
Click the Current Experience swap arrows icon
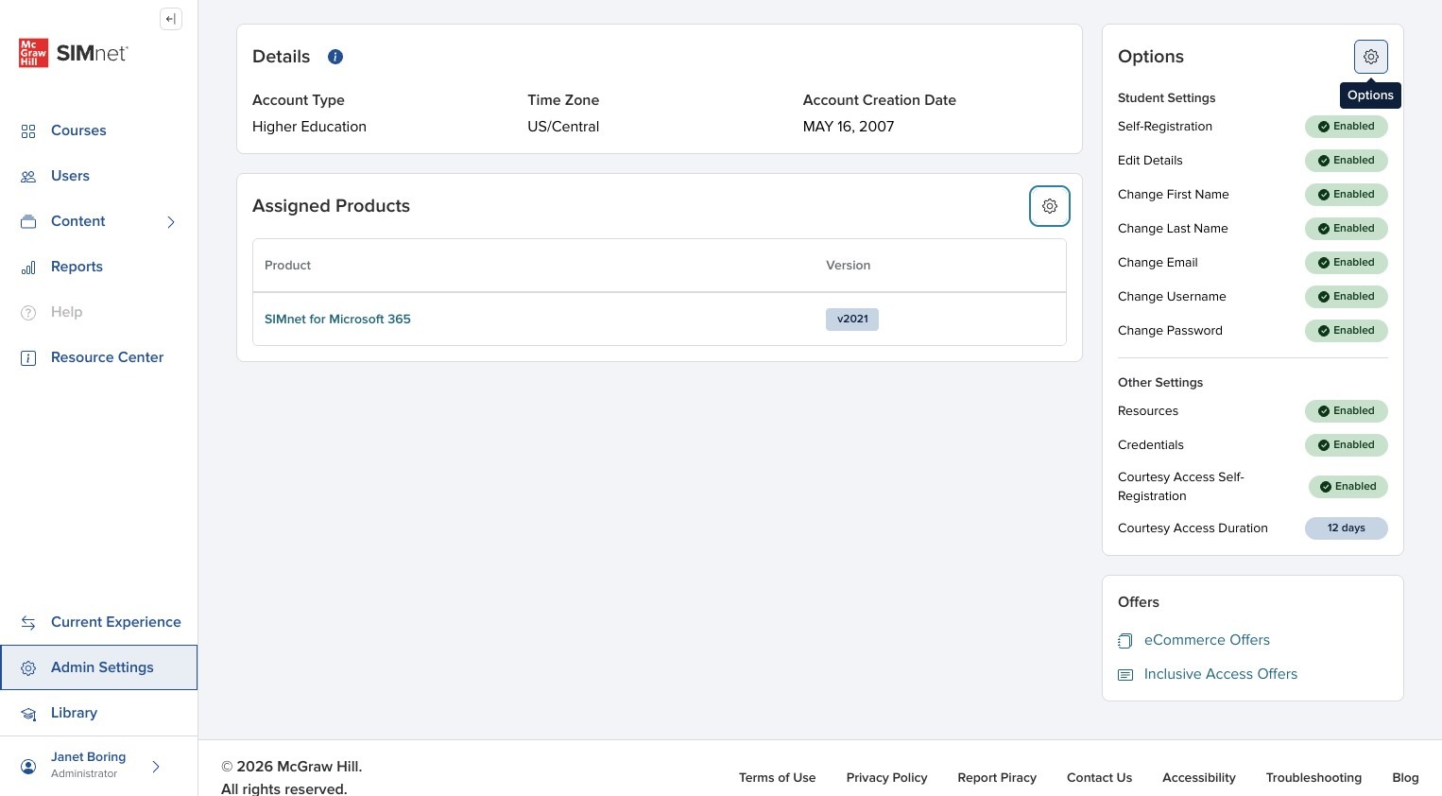pos(28,623)
